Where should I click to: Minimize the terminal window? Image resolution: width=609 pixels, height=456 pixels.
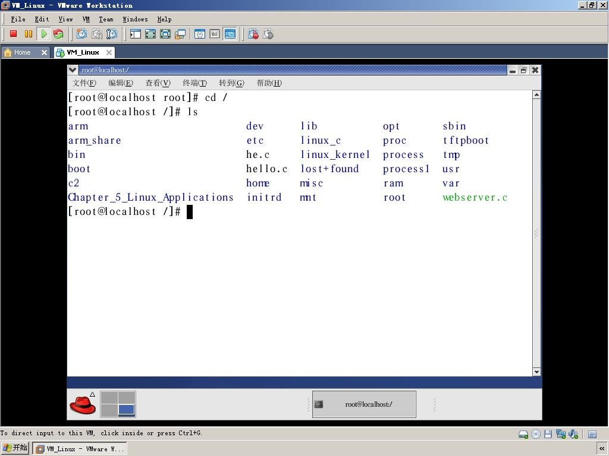513,70
